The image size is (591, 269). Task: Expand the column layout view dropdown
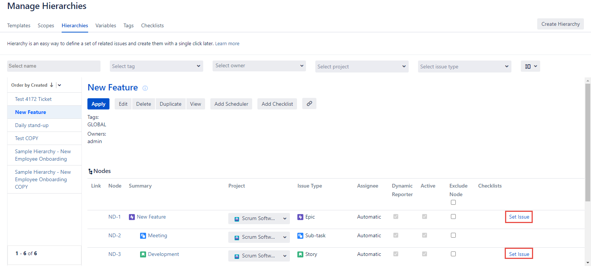point(530,66)
